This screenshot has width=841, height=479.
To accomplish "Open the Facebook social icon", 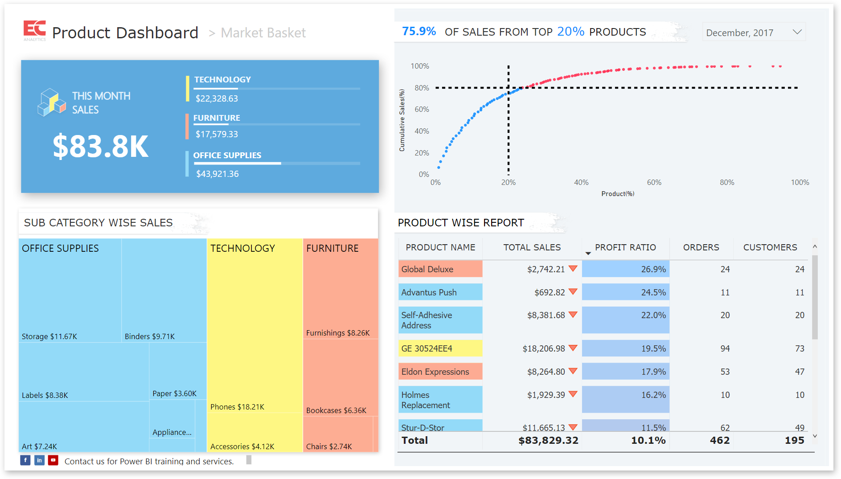I will pyautogui.click(x=25, y=460).
